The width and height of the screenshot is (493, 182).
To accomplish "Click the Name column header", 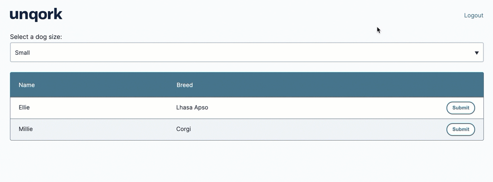I will (27, 85).
